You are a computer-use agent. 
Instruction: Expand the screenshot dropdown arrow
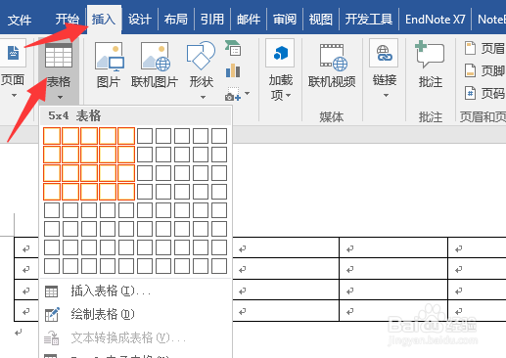[248, 94]
